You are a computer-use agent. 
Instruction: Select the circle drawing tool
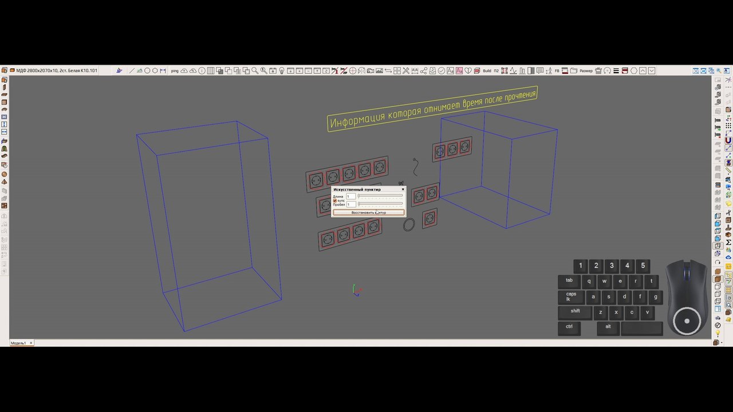coord(147,71)
